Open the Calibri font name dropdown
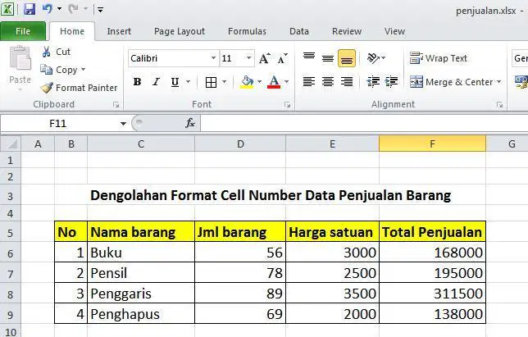Viewport: 528px width, 337px height. point(213,58)
